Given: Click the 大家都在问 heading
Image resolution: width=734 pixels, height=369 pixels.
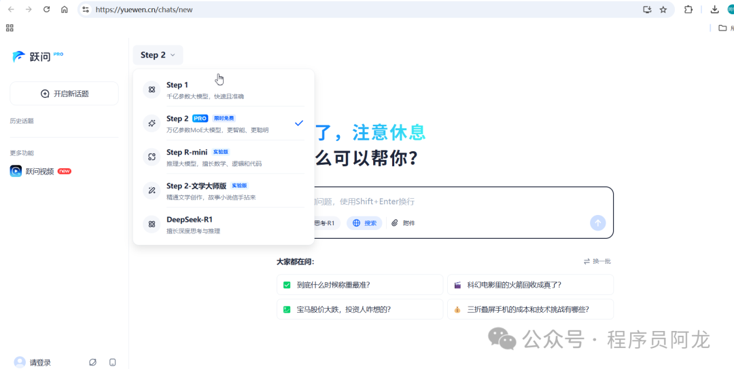Looking at the screenshot, I should point(296,262).
